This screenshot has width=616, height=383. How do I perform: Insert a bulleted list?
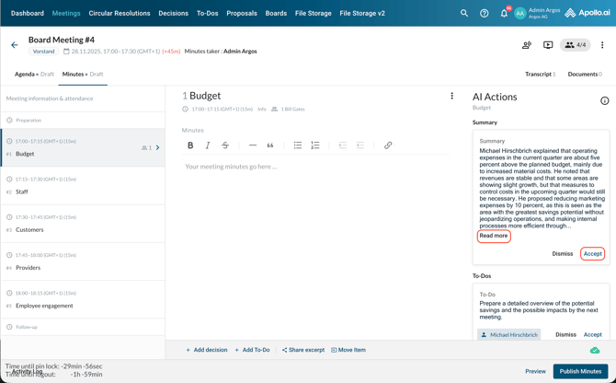(298, 145)
